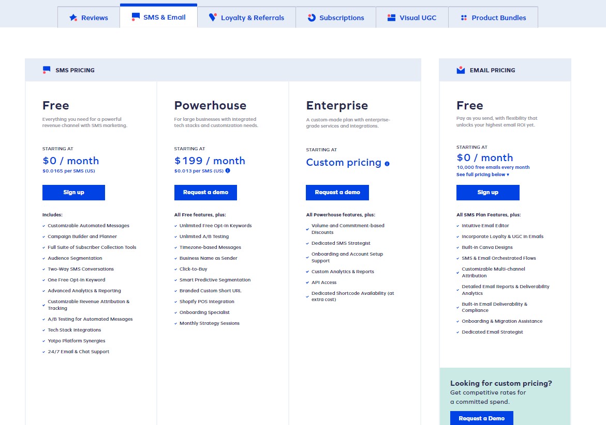Click Shopify POS Integration feature
The image size is (606, 425).
(x=207, y=302)
